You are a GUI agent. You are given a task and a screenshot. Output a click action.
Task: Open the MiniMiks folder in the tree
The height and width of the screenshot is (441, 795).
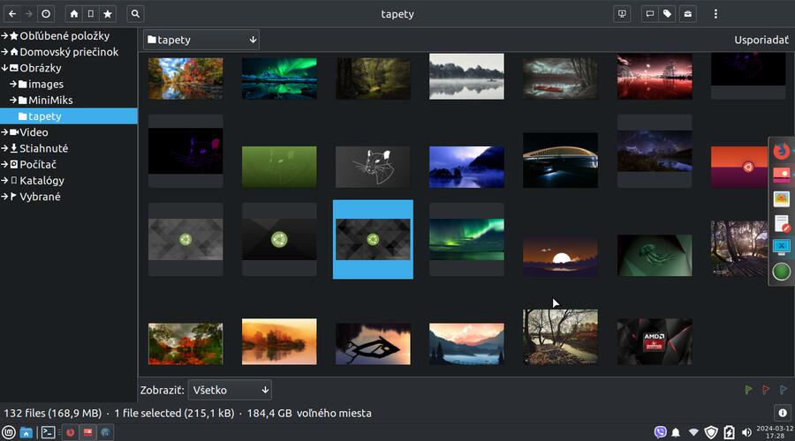point(49,100)
